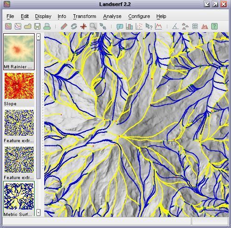231x228 pixels.
Task: Open help via green question mark icon
Action: (x=214, y=26)
